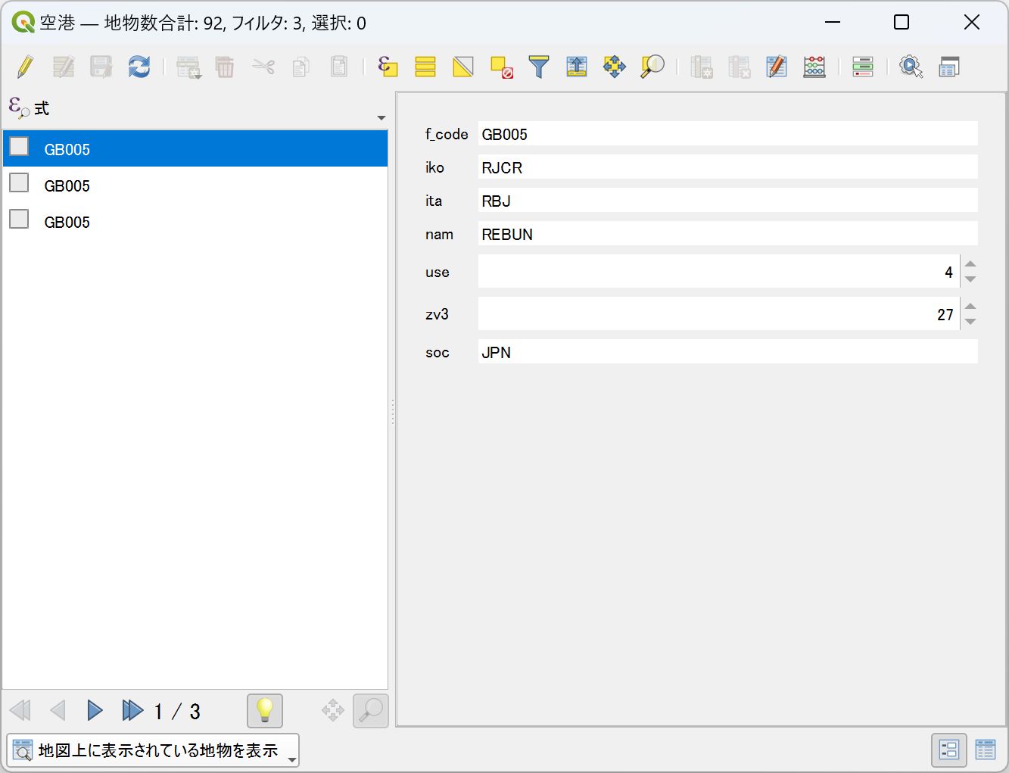Click the soc field containing JPN
1009x773 pixels.
click(x=728, y=352)
